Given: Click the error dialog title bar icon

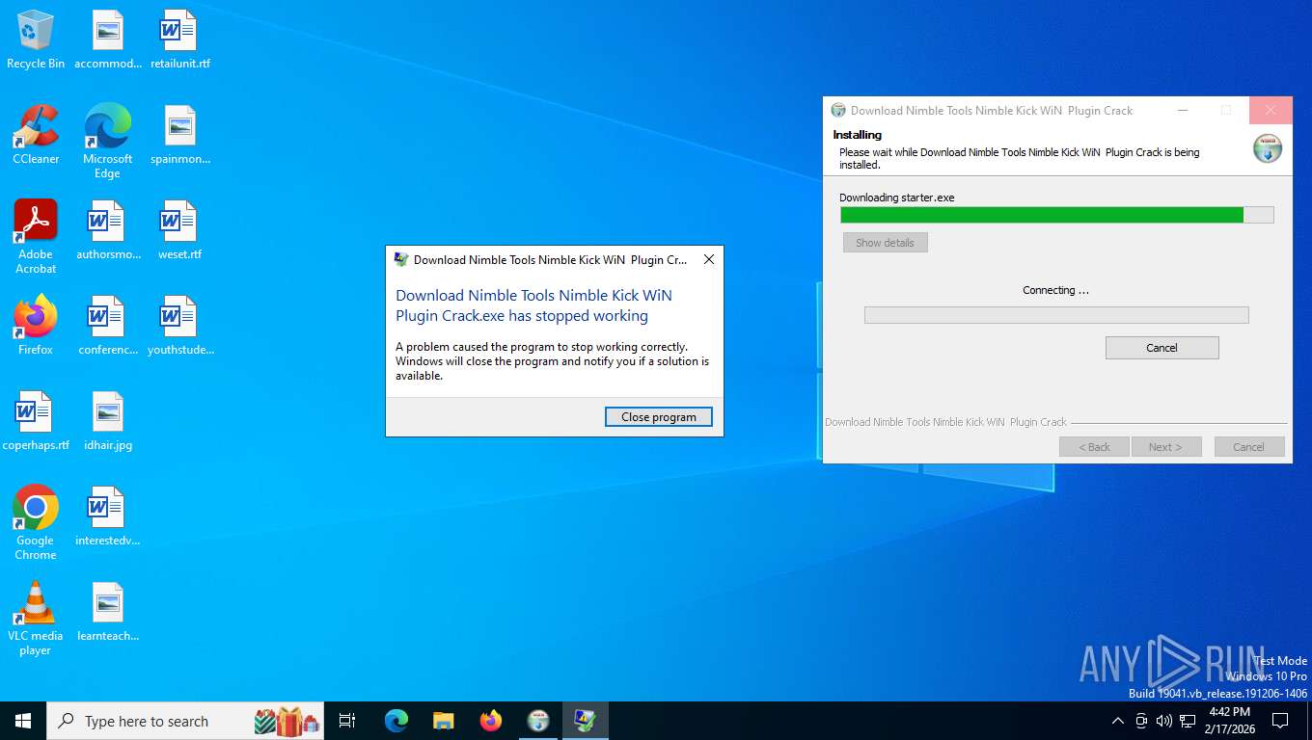Looking at the screenshot, I should coord(401,259).
